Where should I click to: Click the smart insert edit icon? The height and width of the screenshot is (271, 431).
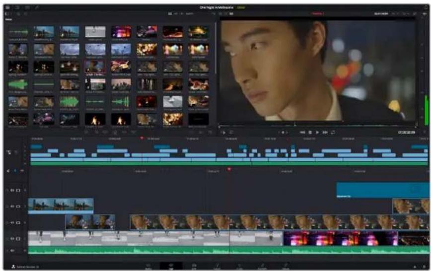[x=86, y=132]
